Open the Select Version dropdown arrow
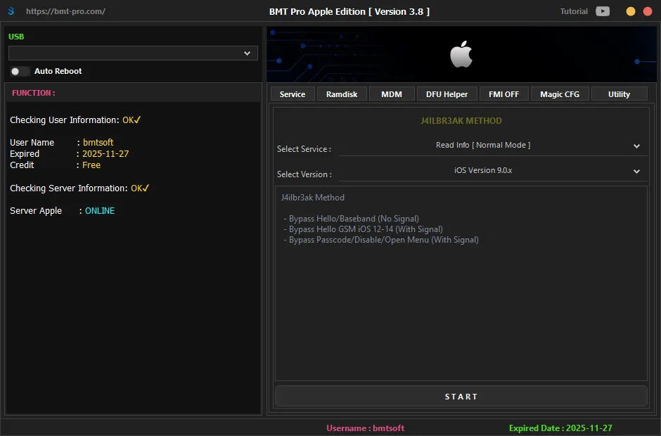Viewport: 661px width, 436px height. (x=636, y=171)
